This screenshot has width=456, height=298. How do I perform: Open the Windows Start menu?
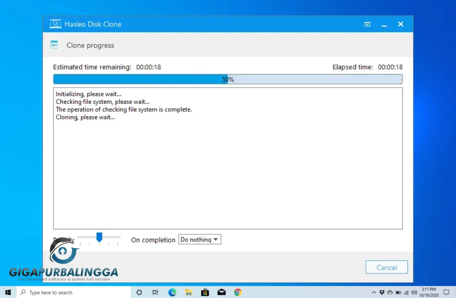pos(8,292)
